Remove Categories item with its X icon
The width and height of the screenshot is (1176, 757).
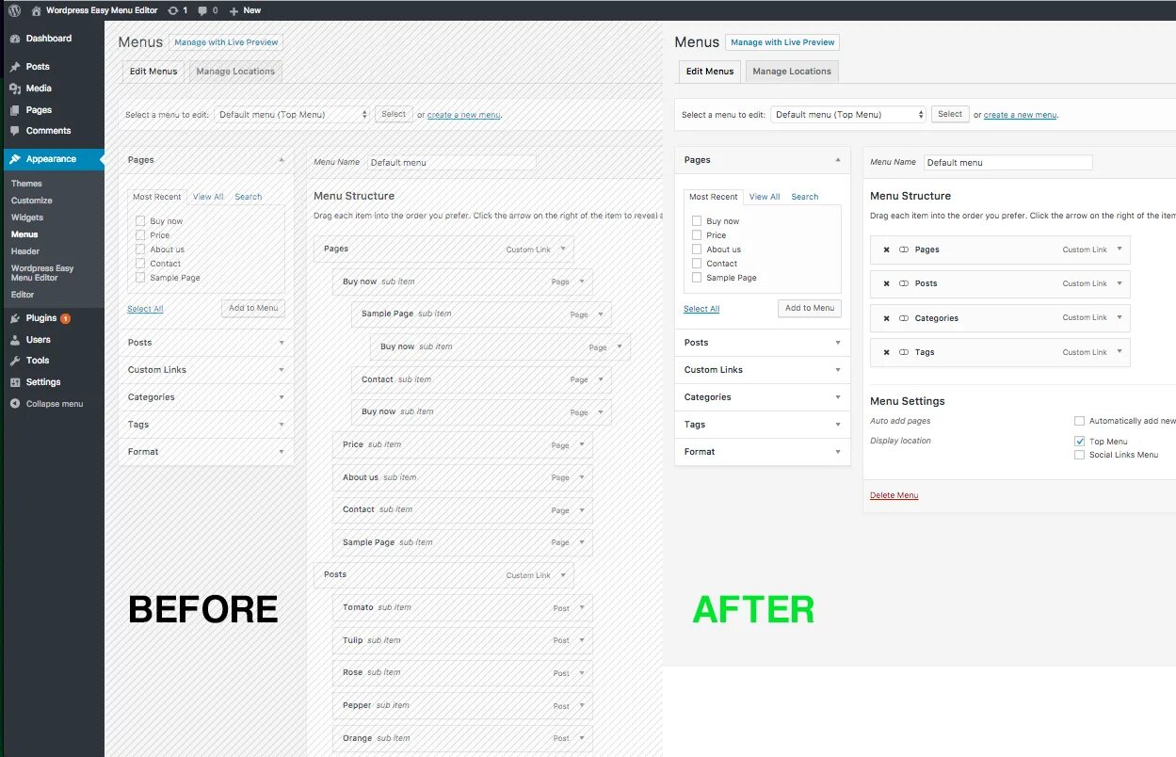887,318
